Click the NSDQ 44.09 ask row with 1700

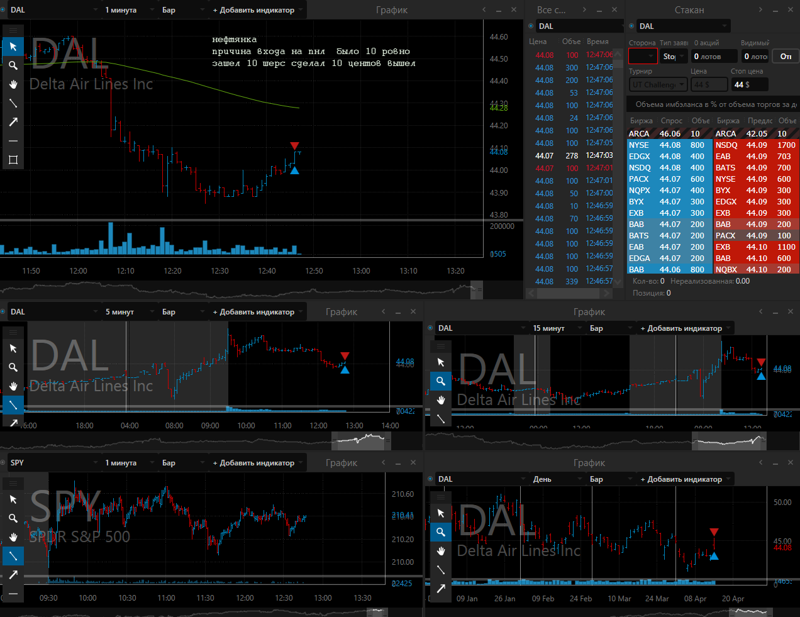coord(755,145)
